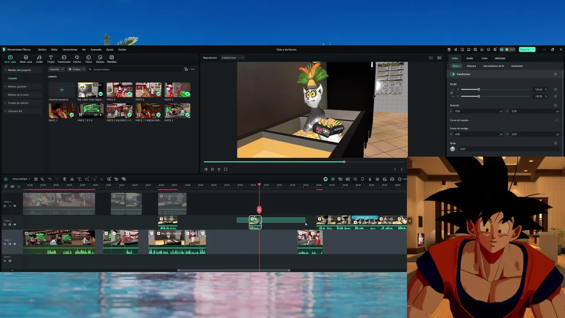565x318 pixels.
Task: Click the timeline undo arrow
Action: (50, 179)
